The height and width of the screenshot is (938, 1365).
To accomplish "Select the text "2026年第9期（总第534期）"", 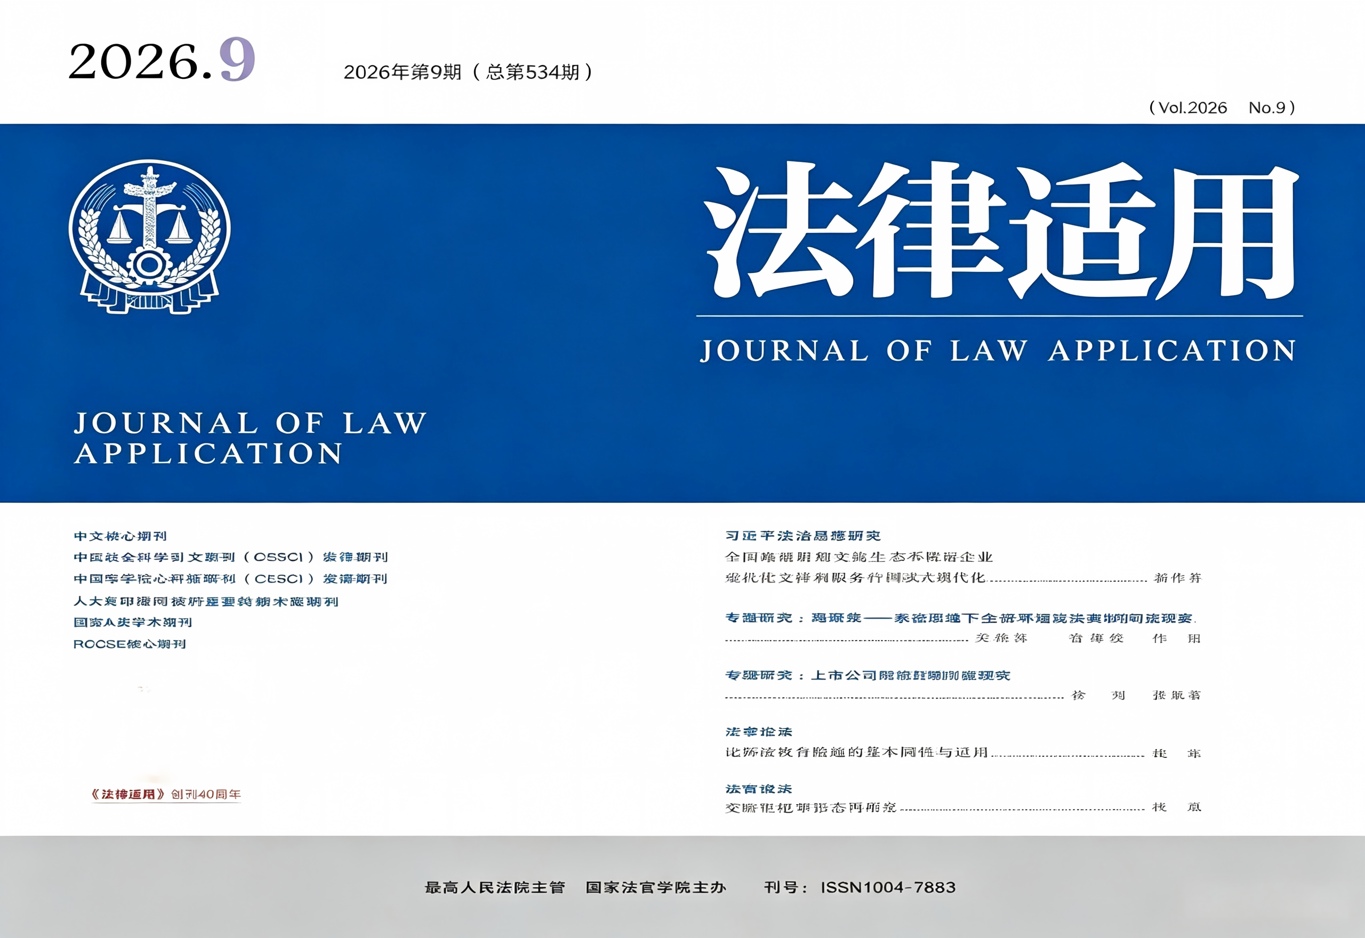I will tap(469, 72).
